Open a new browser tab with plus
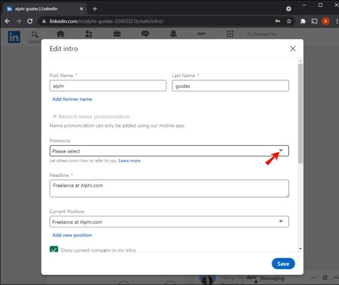The width and height of the screenshot is (339, 285). tap(95, 9)
